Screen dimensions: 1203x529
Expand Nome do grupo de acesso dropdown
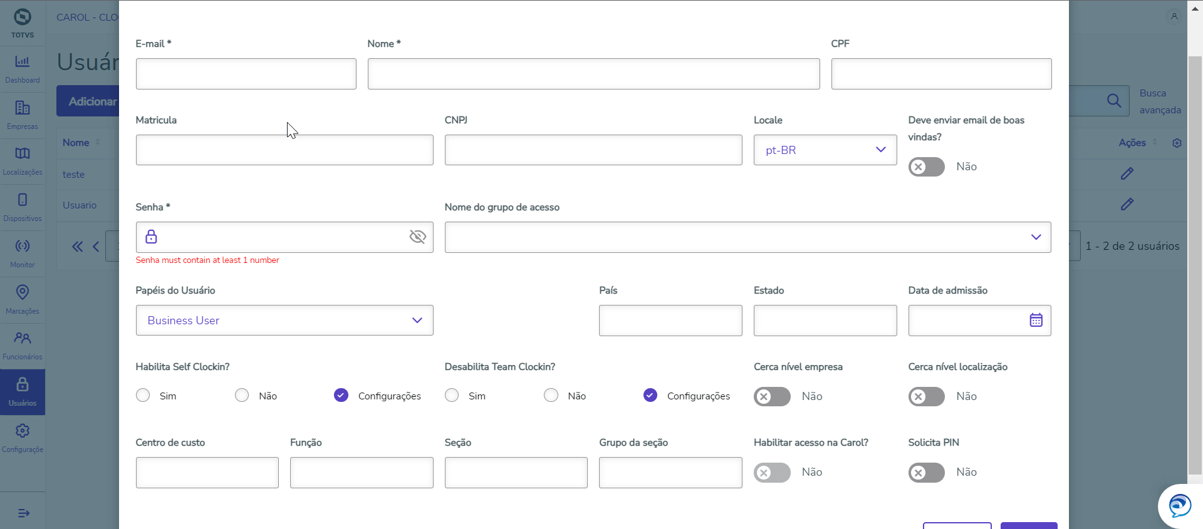tap(747, 237)
